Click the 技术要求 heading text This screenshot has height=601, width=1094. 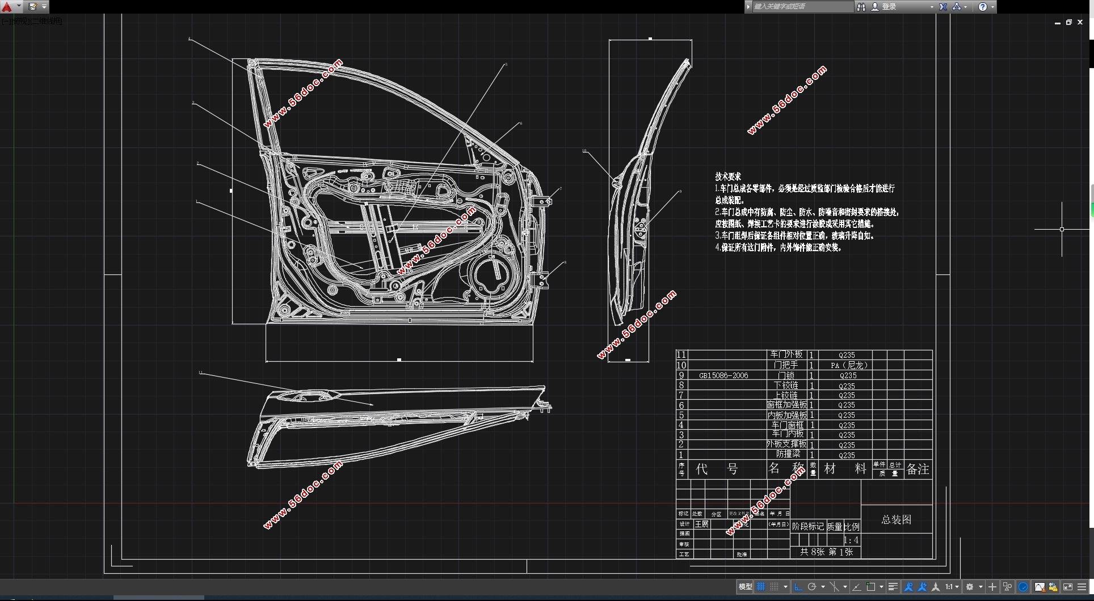(x=728, y=177)
